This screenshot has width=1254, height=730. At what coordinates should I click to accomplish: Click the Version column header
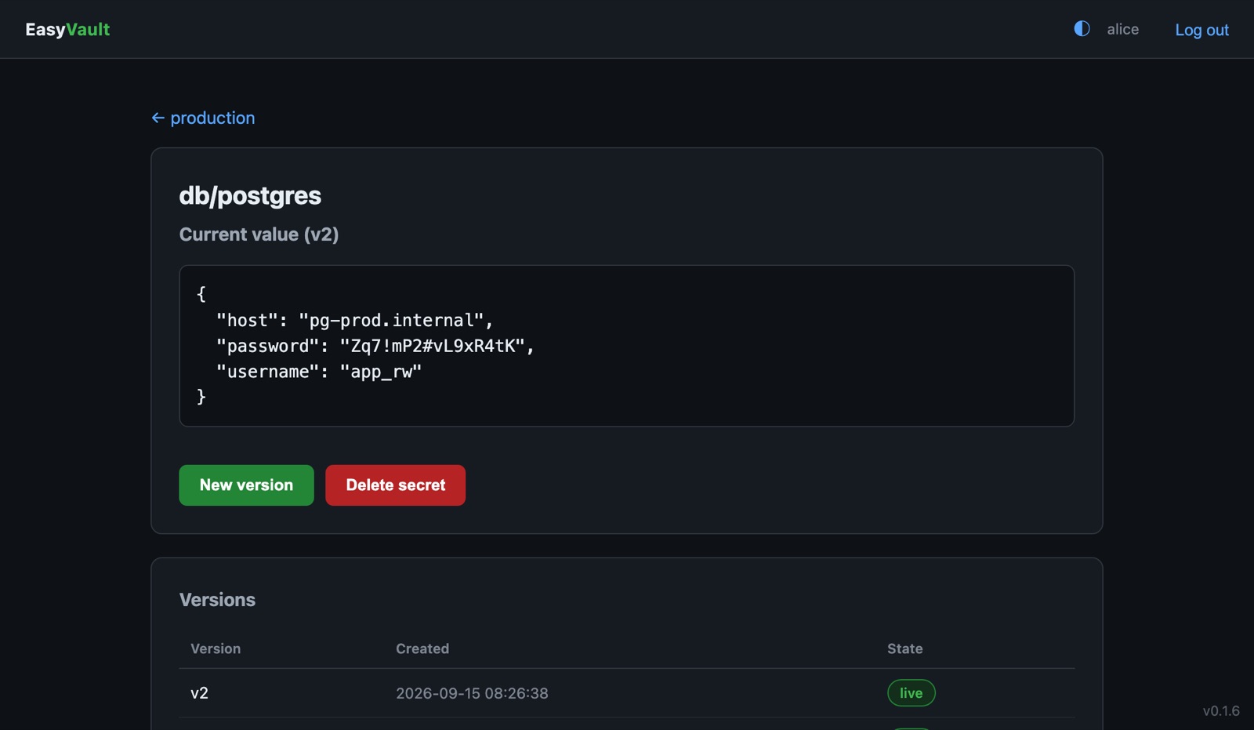tap(216, 648)
